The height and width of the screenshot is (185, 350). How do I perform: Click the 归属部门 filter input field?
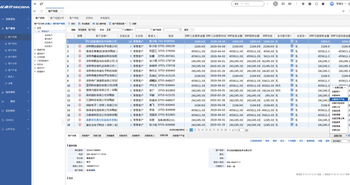144,30
